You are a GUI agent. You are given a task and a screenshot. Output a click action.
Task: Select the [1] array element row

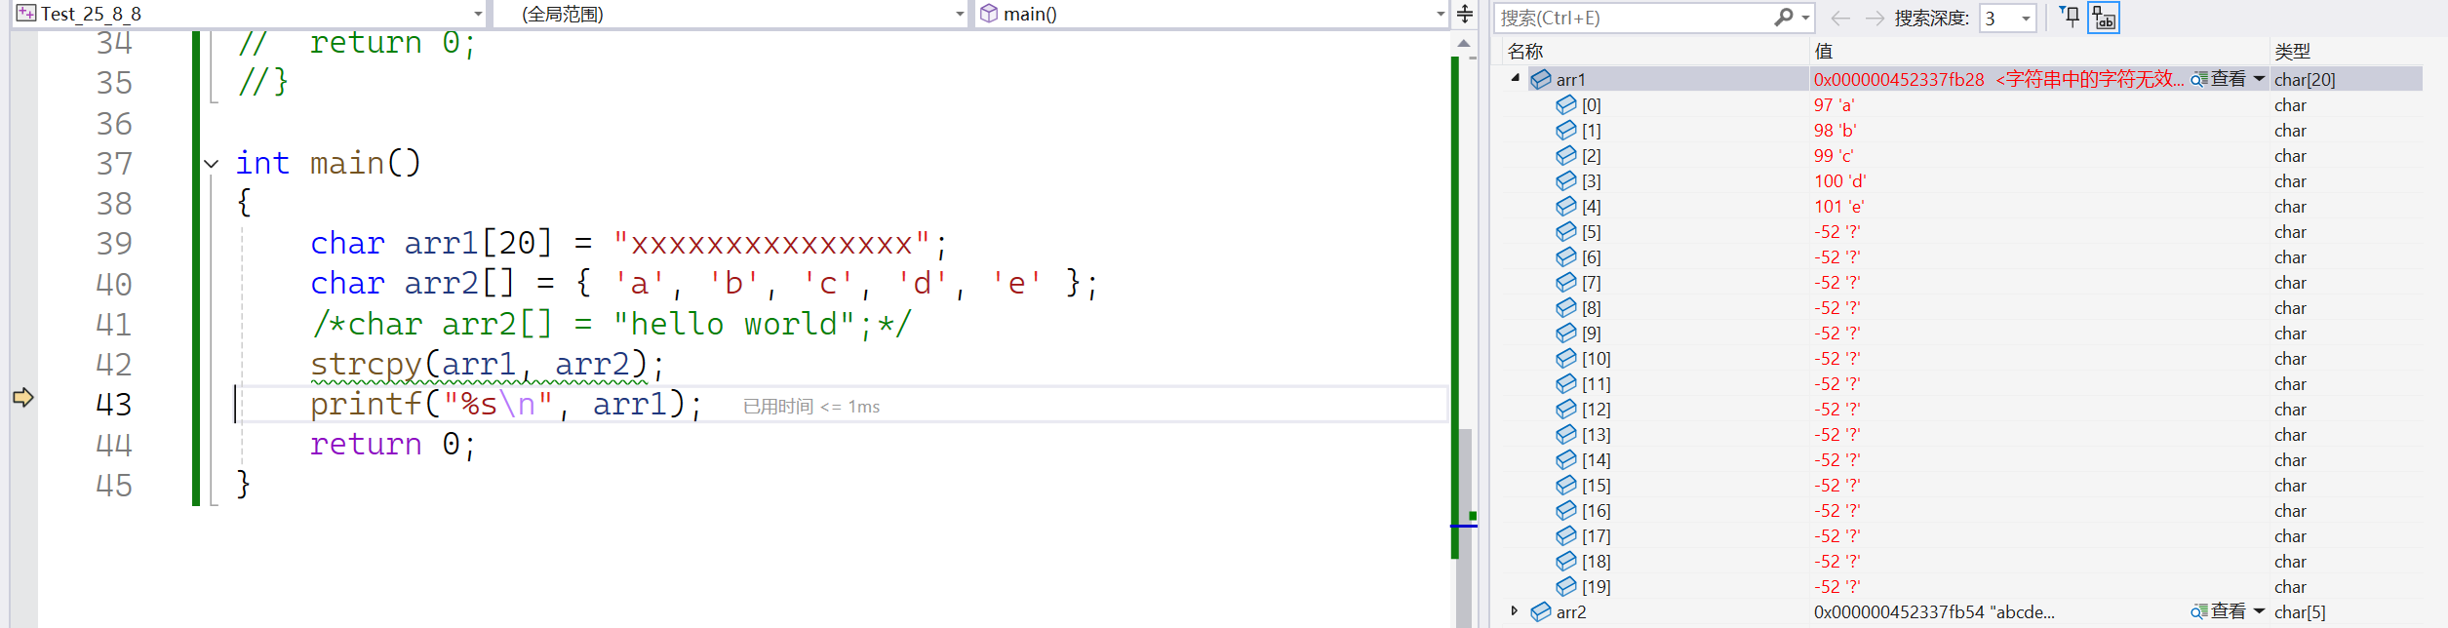(x=1963, y=130)
